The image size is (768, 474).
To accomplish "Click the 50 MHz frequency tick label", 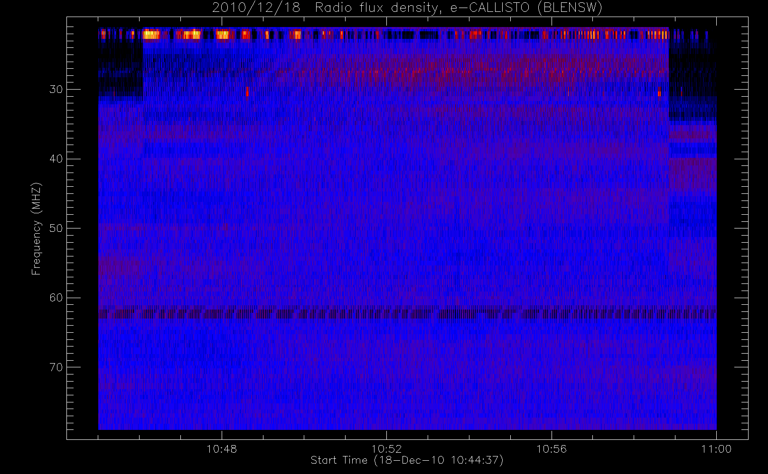I will click(56, 228).
